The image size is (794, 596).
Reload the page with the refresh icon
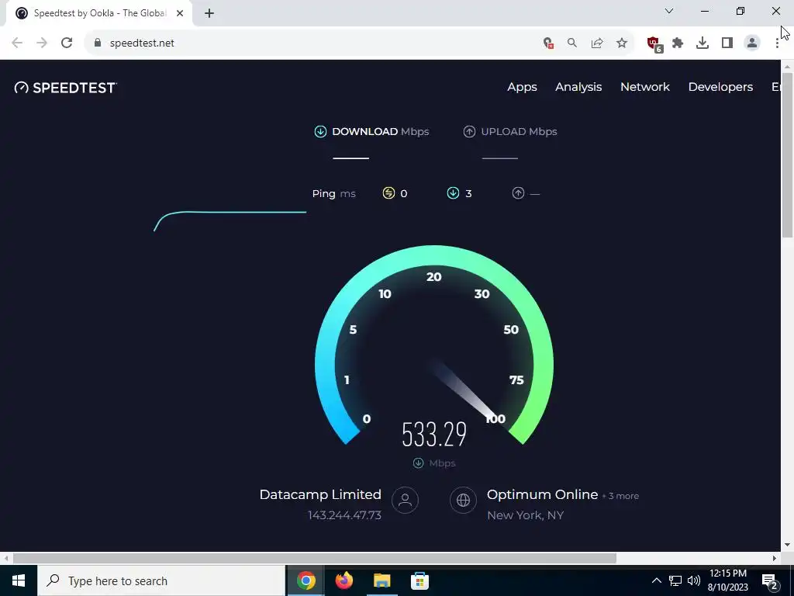click(67, 43)
